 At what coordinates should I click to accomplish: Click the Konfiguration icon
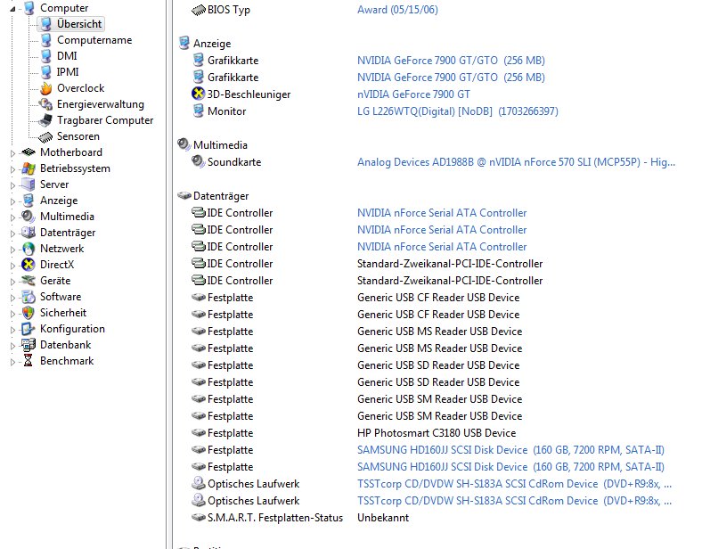29,329
